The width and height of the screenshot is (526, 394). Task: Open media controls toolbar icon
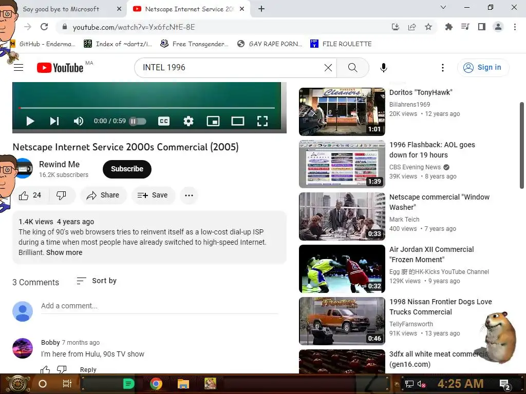point(465,27)
